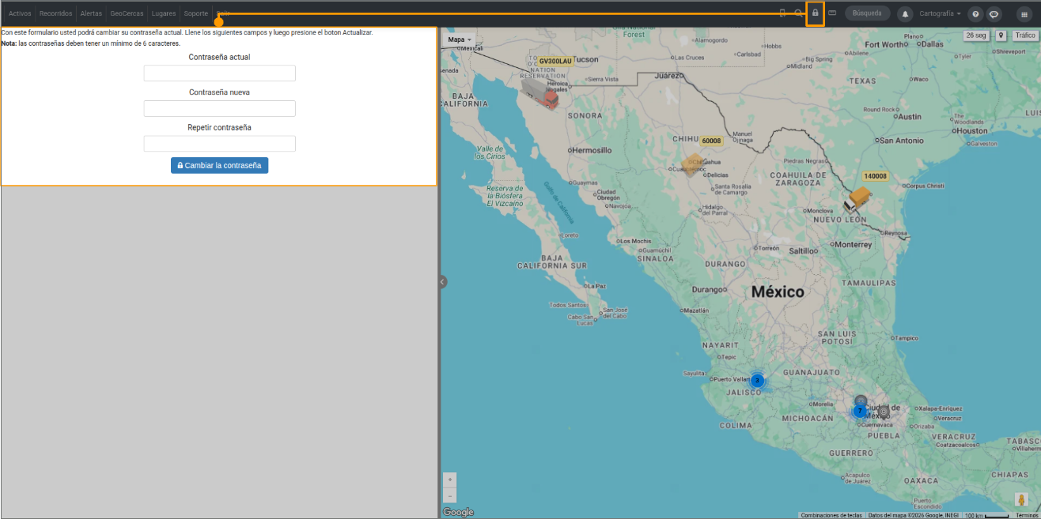Screen dimensions: 1041x519
Task: Click the help question mark icon
Action: pos(975,13)
